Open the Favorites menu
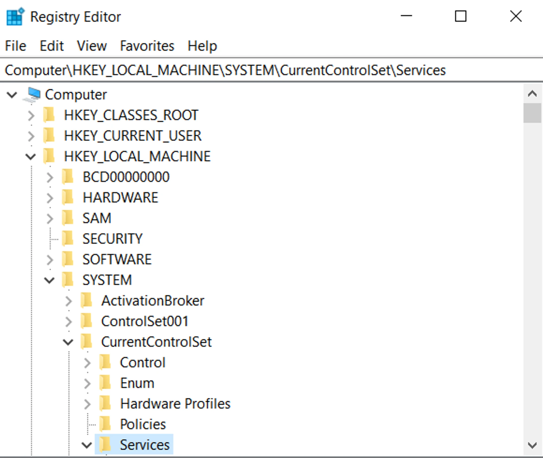This screenshot has width=543, height=458. coord(147,46)
